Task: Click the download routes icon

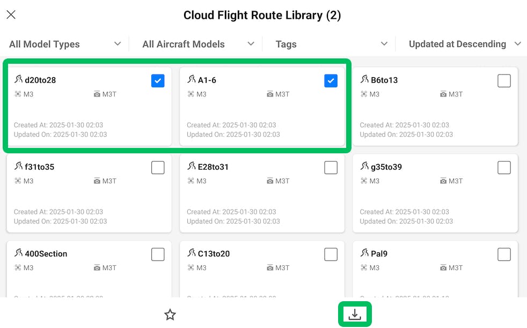Action: tap(355, 315)
